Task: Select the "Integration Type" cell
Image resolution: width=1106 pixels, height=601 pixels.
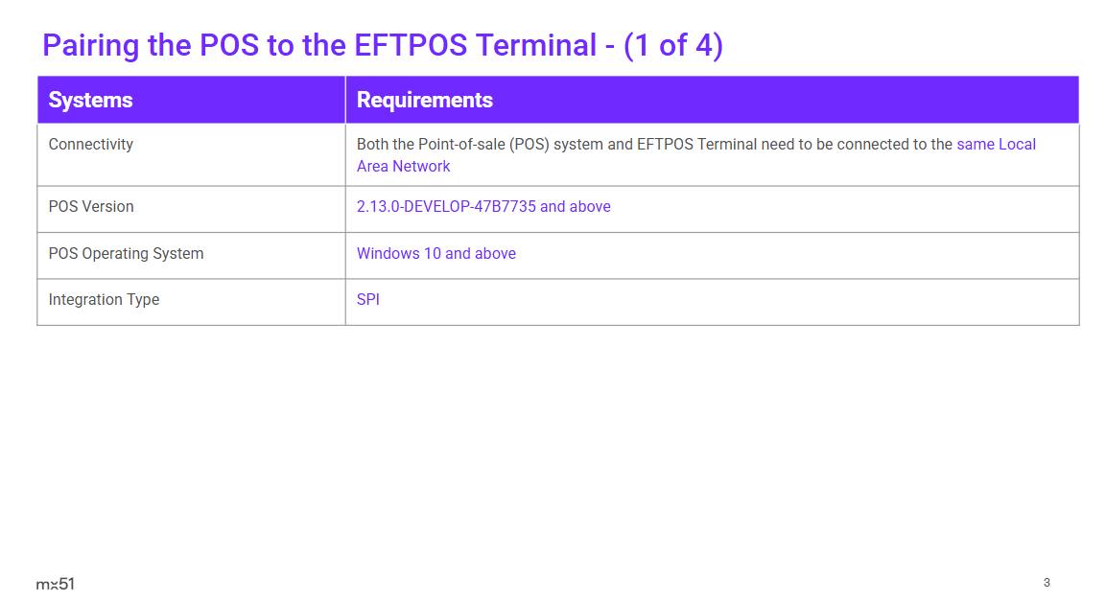Action: tap(104, 300)
